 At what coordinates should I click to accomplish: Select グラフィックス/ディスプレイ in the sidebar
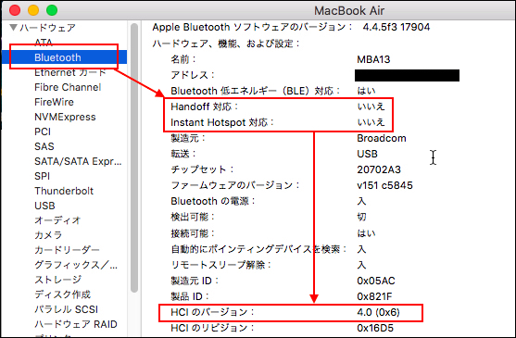click(76, 265)
